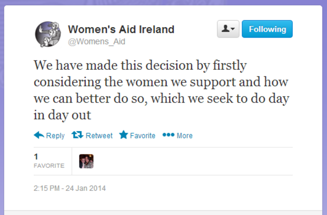This screenshot has width=327, height=215.
Task: Click the Favorite star icon
Action: [123, 135]
